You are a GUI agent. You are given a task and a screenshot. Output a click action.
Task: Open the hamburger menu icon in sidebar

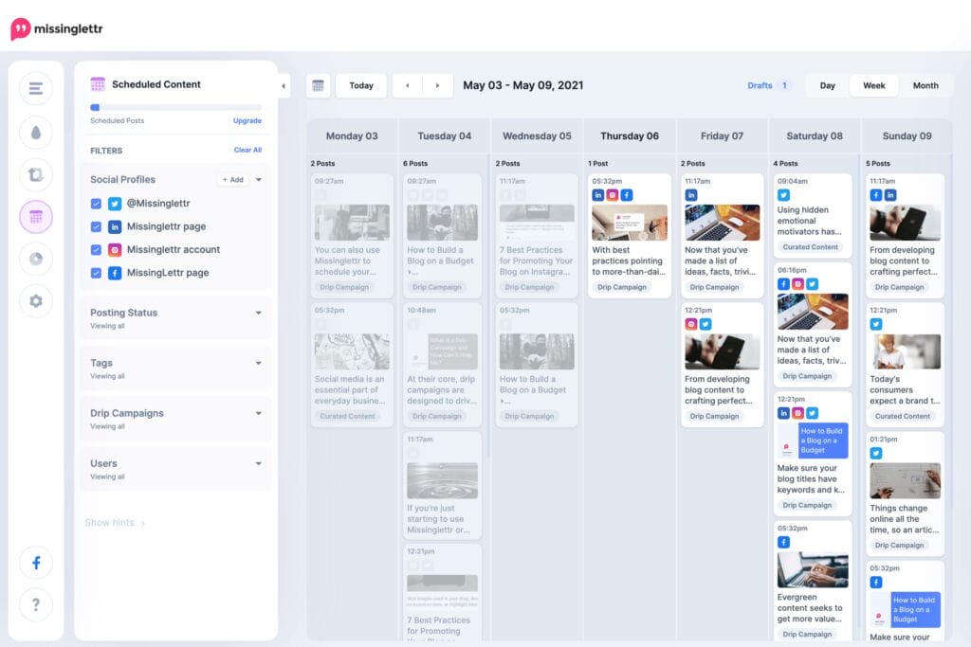click(36, 88)
